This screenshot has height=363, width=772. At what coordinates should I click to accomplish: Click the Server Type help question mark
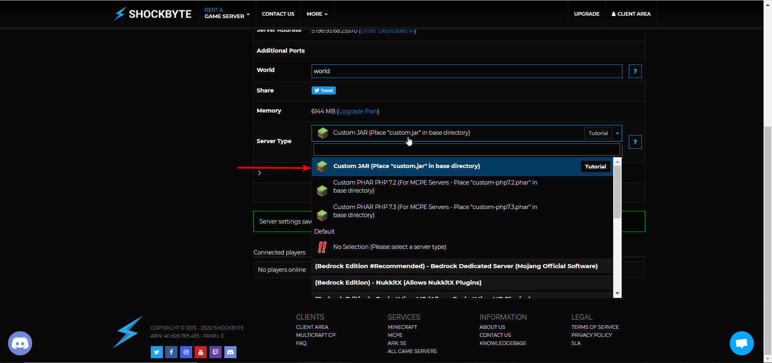(635, 142)
